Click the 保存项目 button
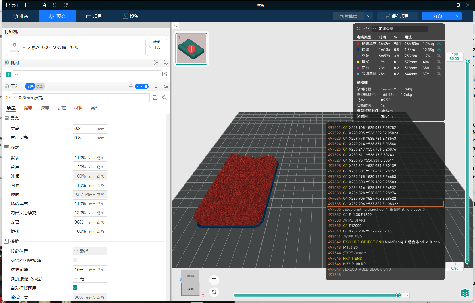 tap(397, 16)
